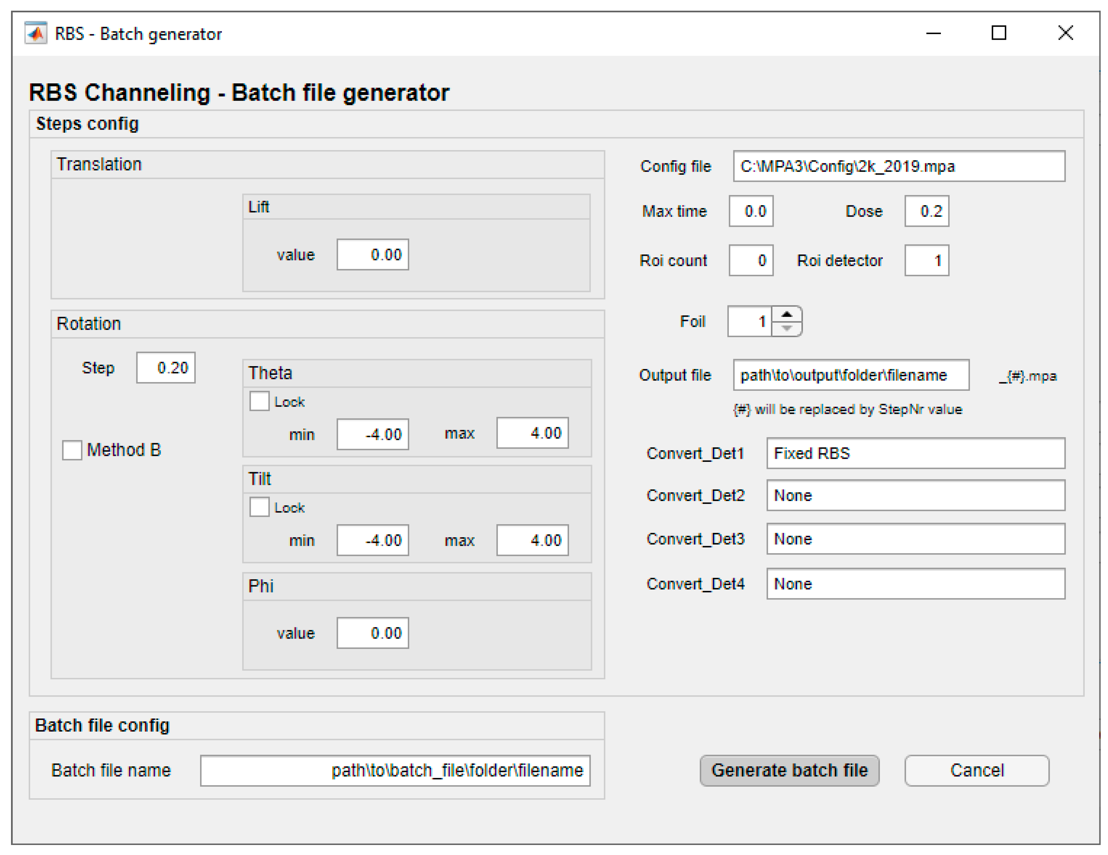
Task: Click the Cancel button
Action: coord(976,770)
